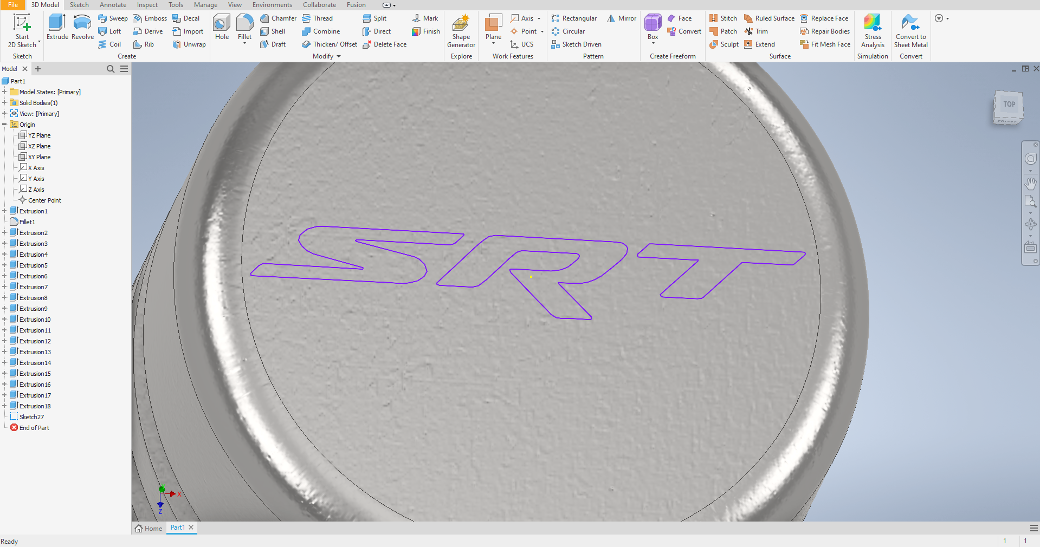The height and width of the screenshot is (547, 1040).
Task: Switch to the Sketch ribbon tab
Action: tap(79, 5)
